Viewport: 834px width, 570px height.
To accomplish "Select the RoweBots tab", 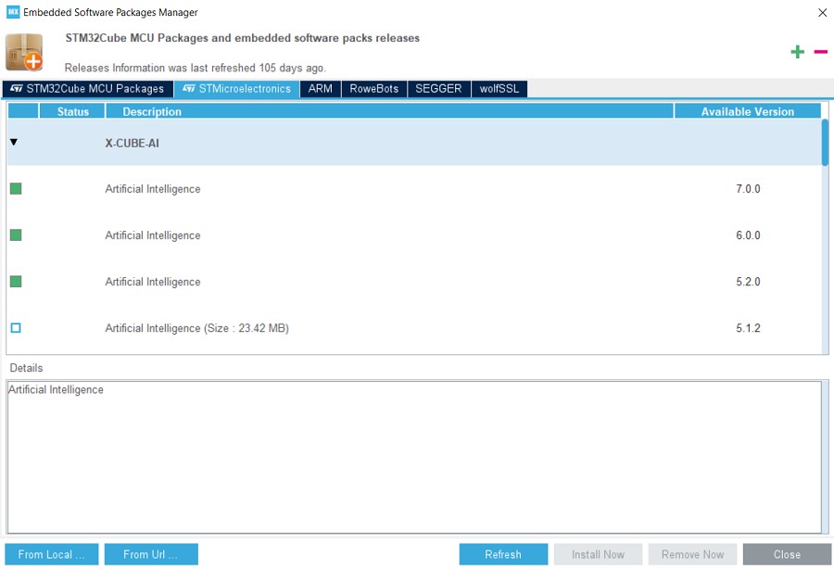I will [373, 89].
